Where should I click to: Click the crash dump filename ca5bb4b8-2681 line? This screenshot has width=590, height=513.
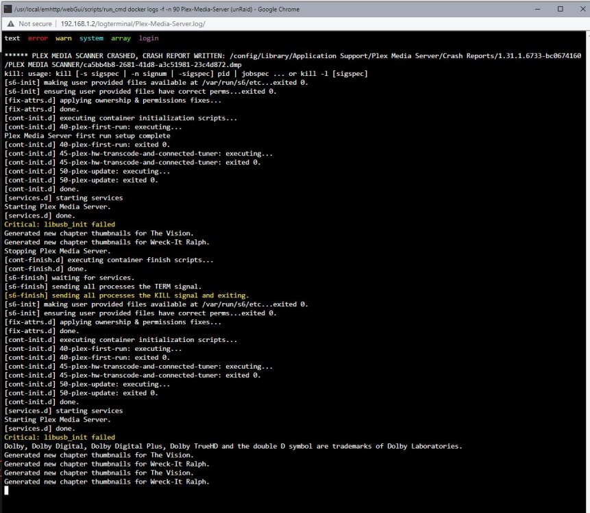[123, 64]
